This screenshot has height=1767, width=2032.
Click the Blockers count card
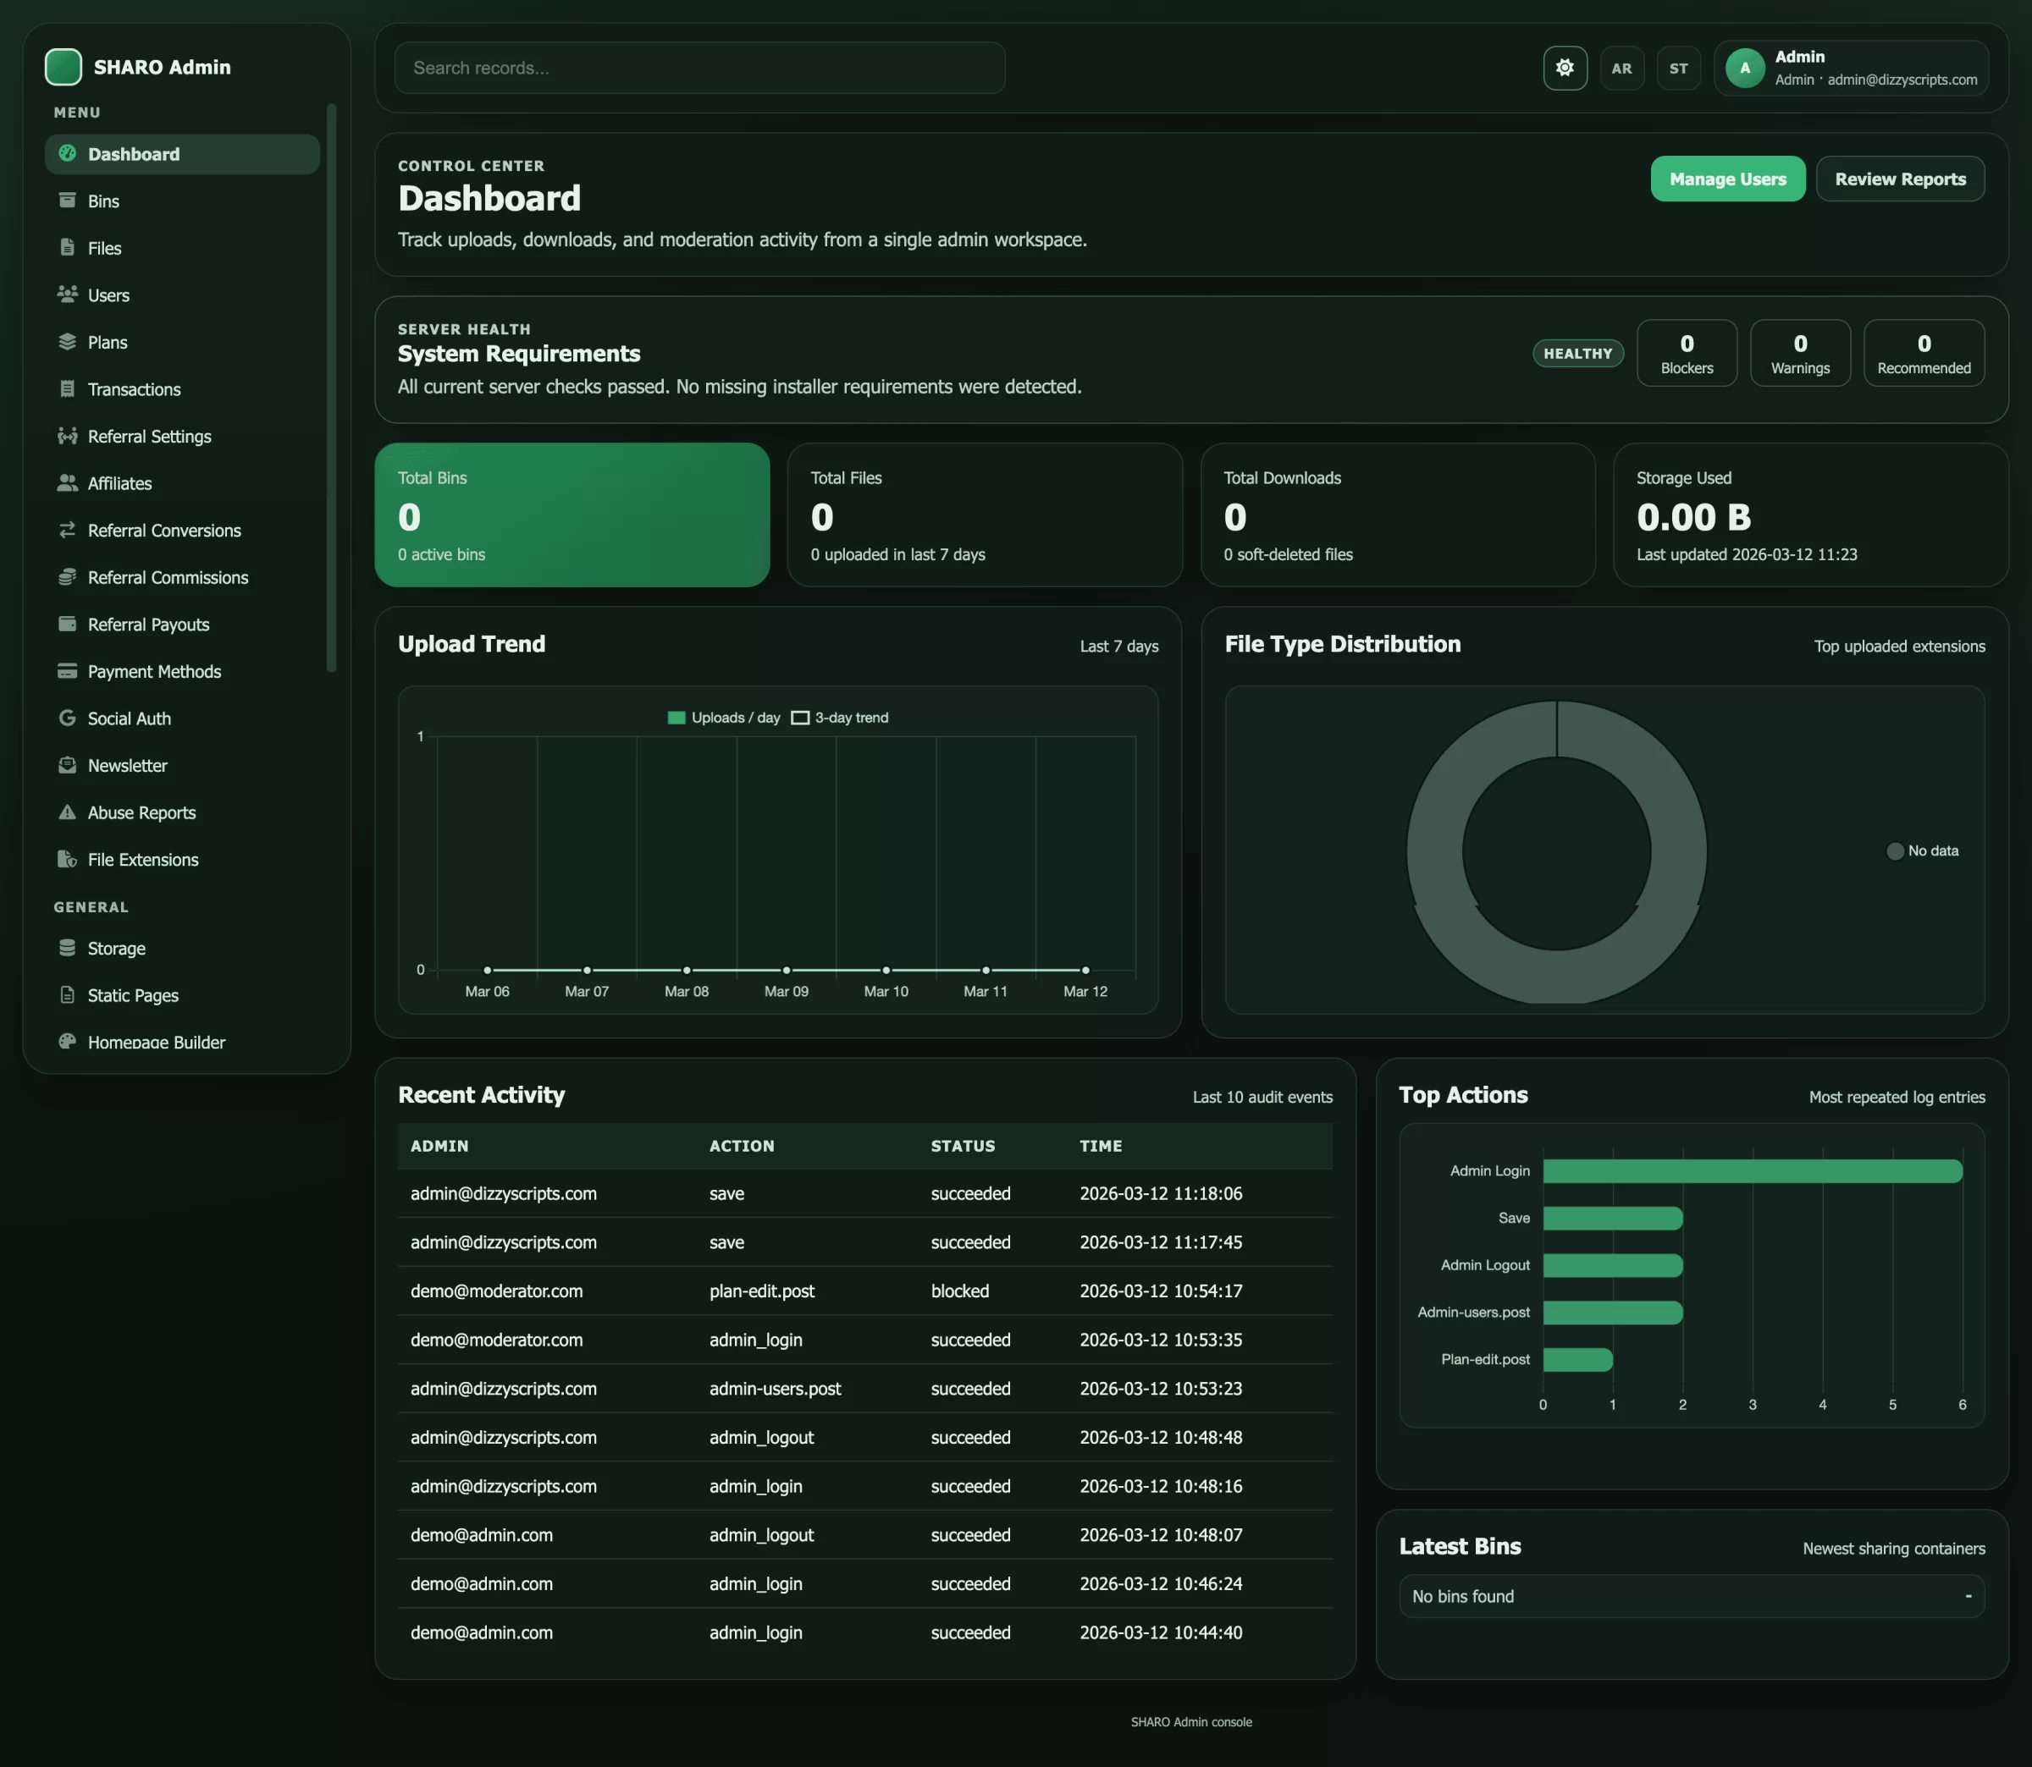1687,353
